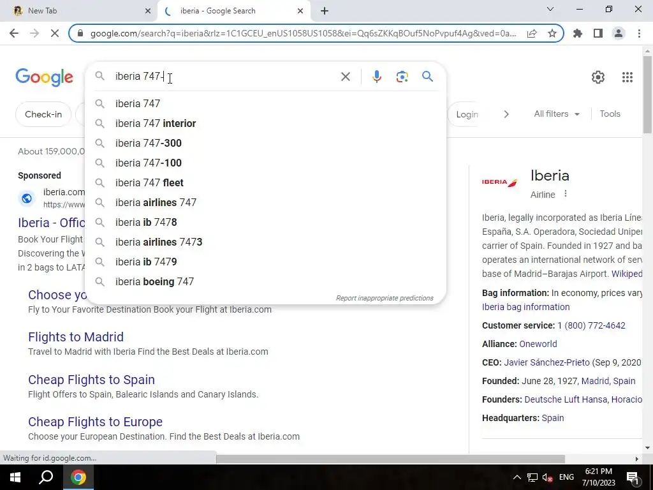
Task: Open 'Iberia bag information' link
Action: [x=525, y=307]
